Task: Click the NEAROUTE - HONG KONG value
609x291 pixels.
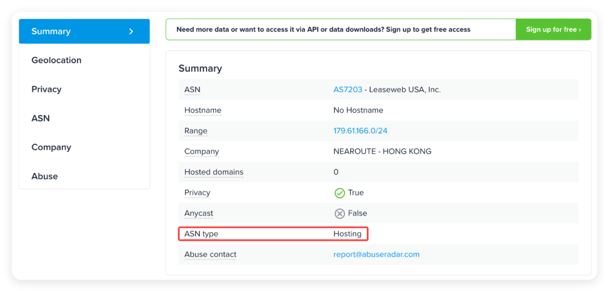Action: (382, 151)
